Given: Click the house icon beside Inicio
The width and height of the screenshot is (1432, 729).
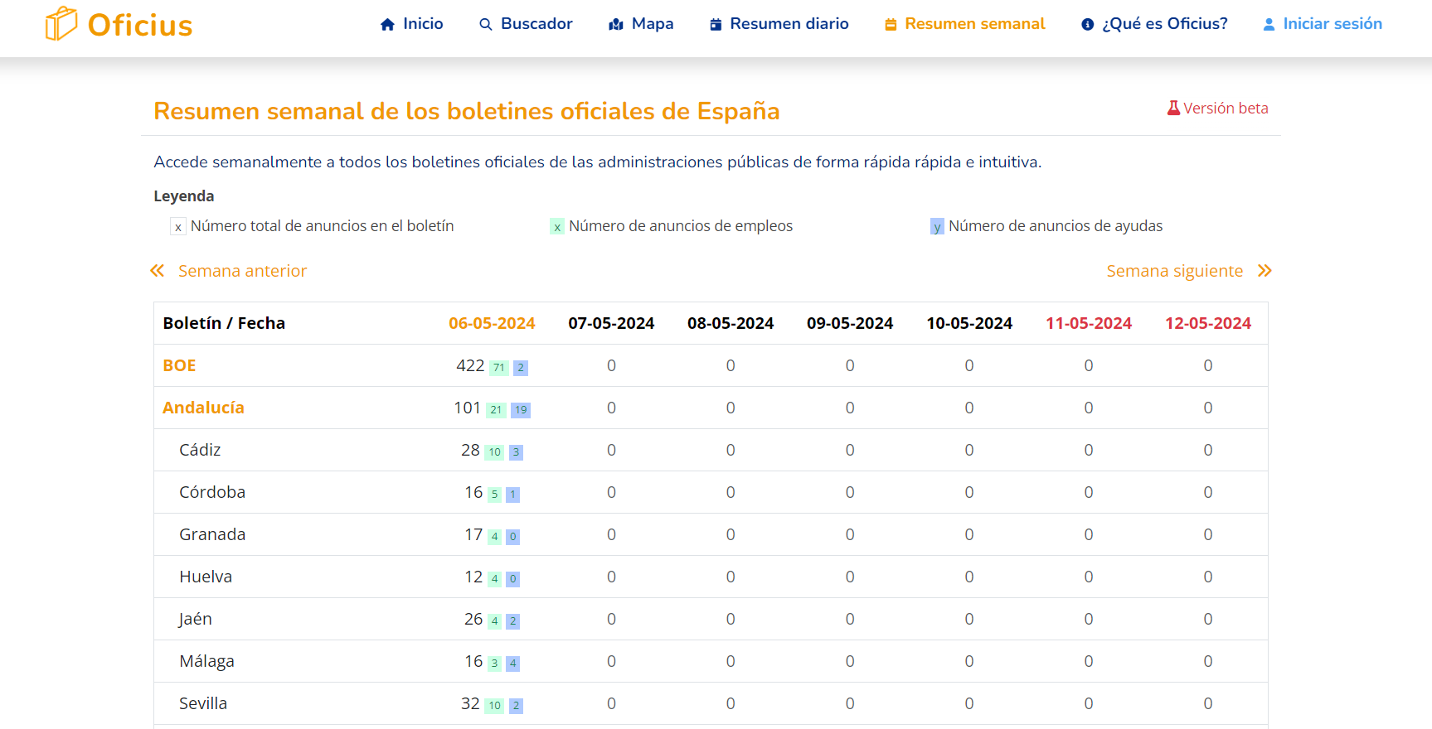Looking at the screenshot, I should (x=387, y=25).
